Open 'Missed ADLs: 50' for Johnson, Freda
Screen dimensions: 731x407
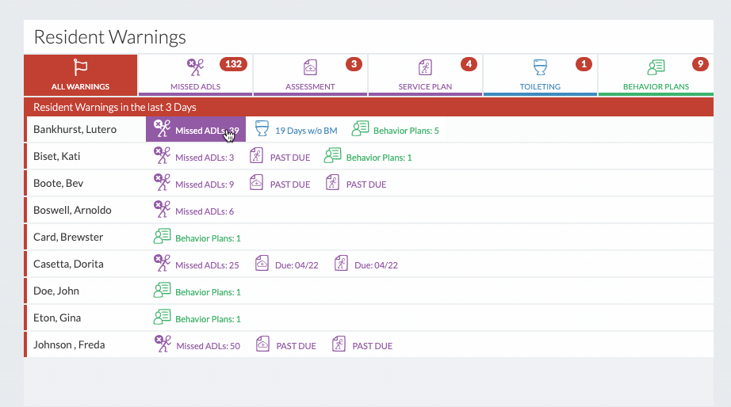click(x=208, y=346)
